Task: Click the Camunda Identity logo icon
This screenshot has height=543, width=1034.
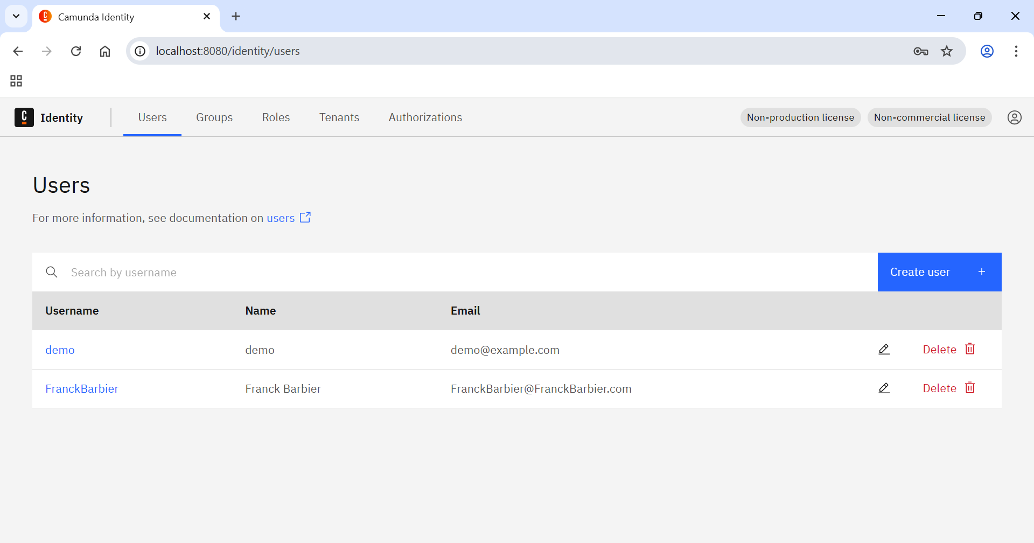Action: (x=24, y=117)
